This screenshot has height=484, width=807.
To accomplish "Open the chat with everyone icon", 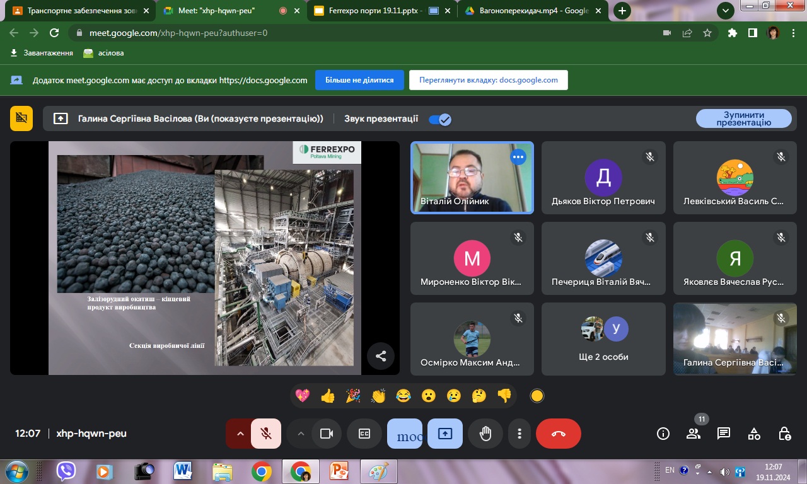I will click(724, 434).
